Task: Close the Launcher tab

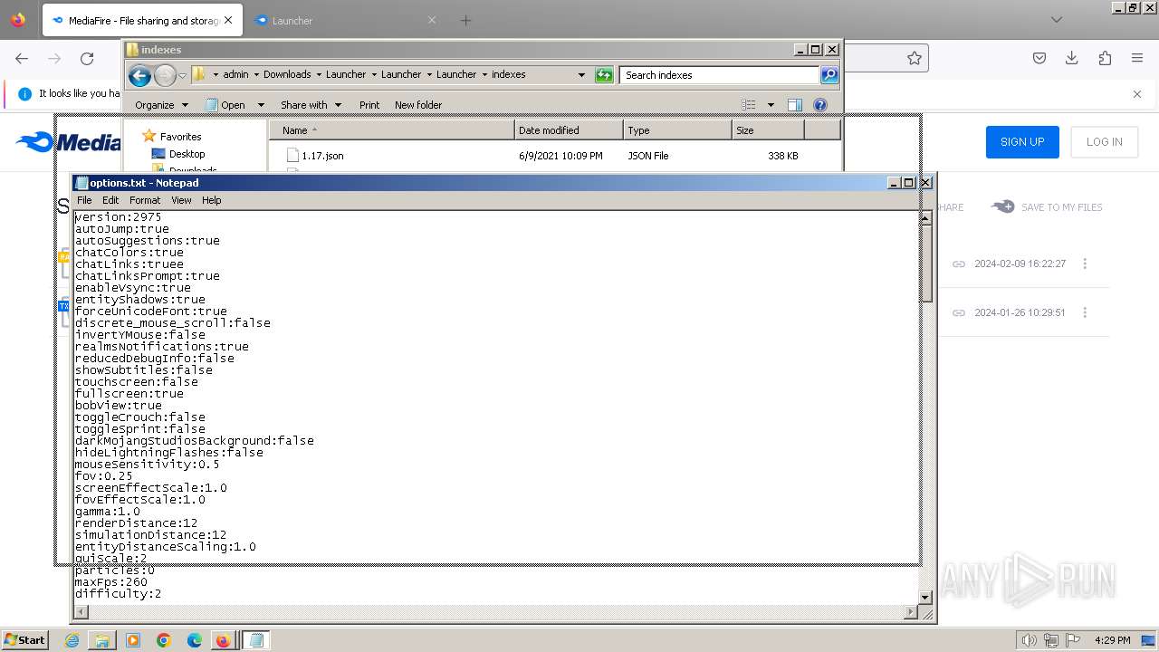Action: 432,20
